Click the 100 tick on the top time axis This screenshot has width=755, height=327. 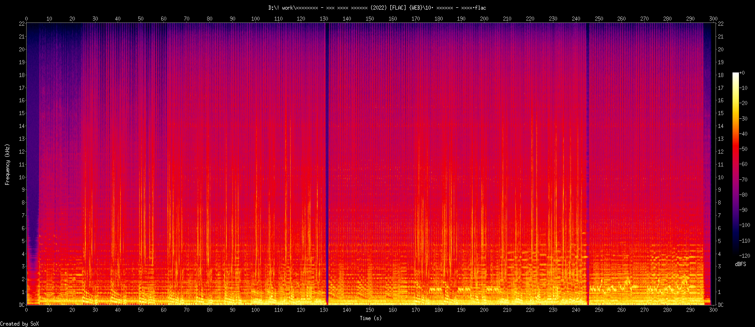pos(255,19)
